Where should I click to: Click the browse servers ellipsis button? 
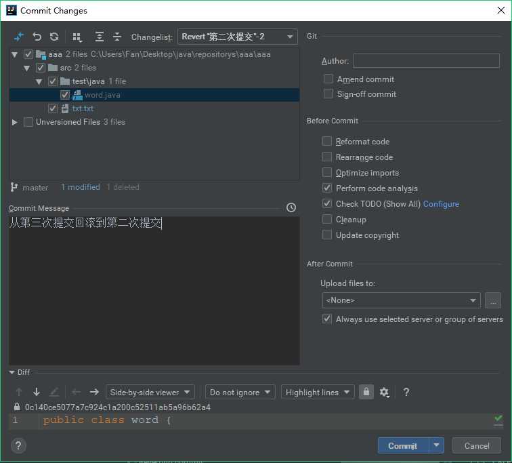(x=493, y=300)
